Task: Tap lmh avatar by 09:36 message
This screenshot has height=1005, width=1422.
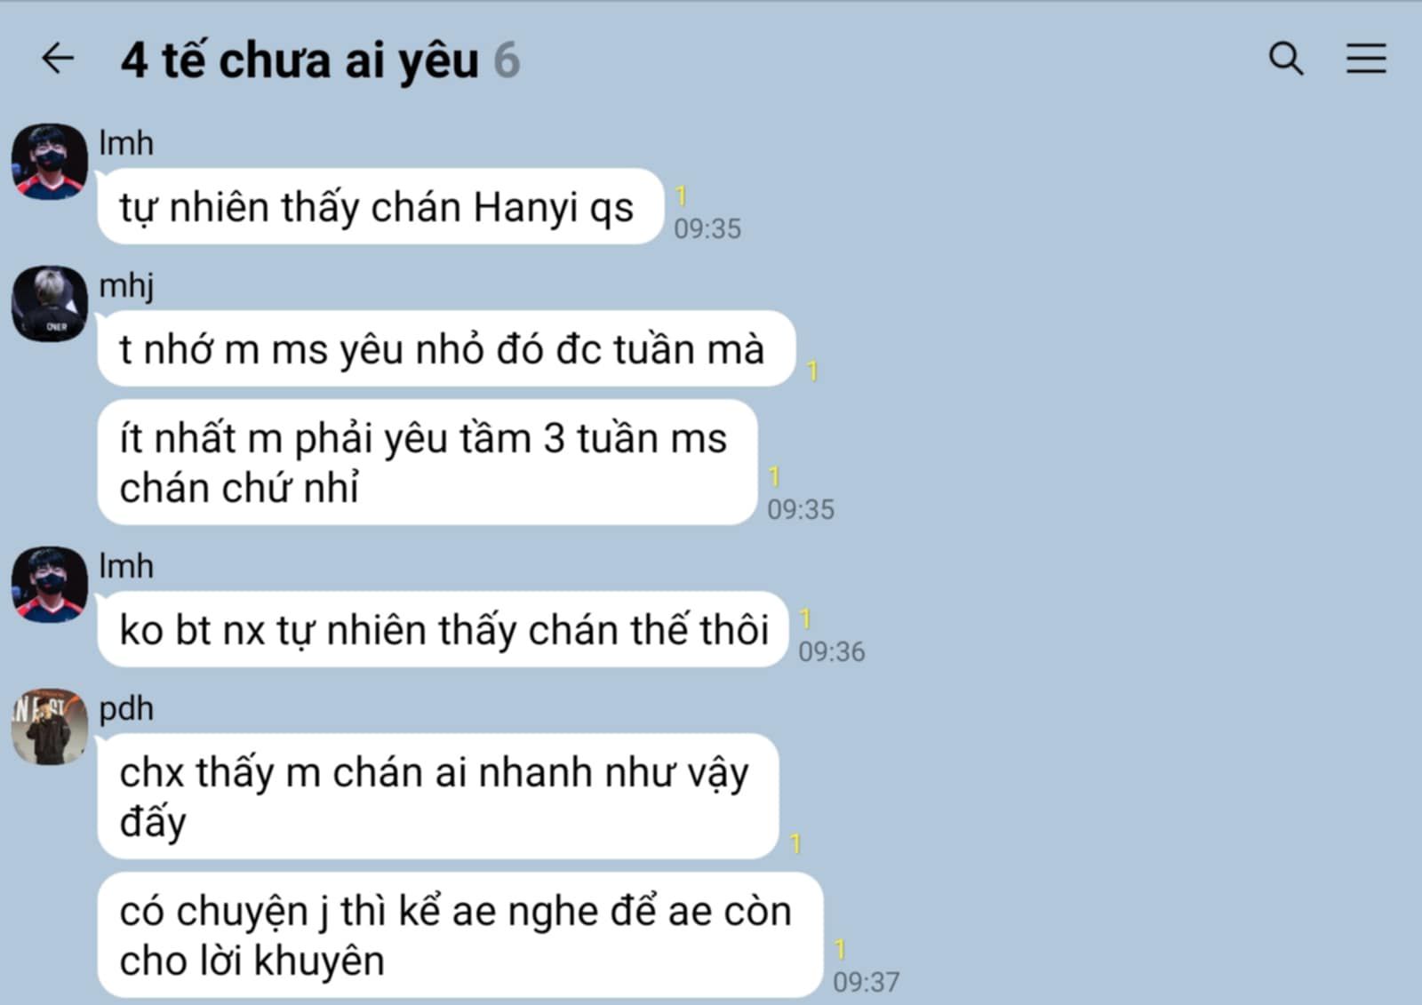Action: (x=49, y=584)
